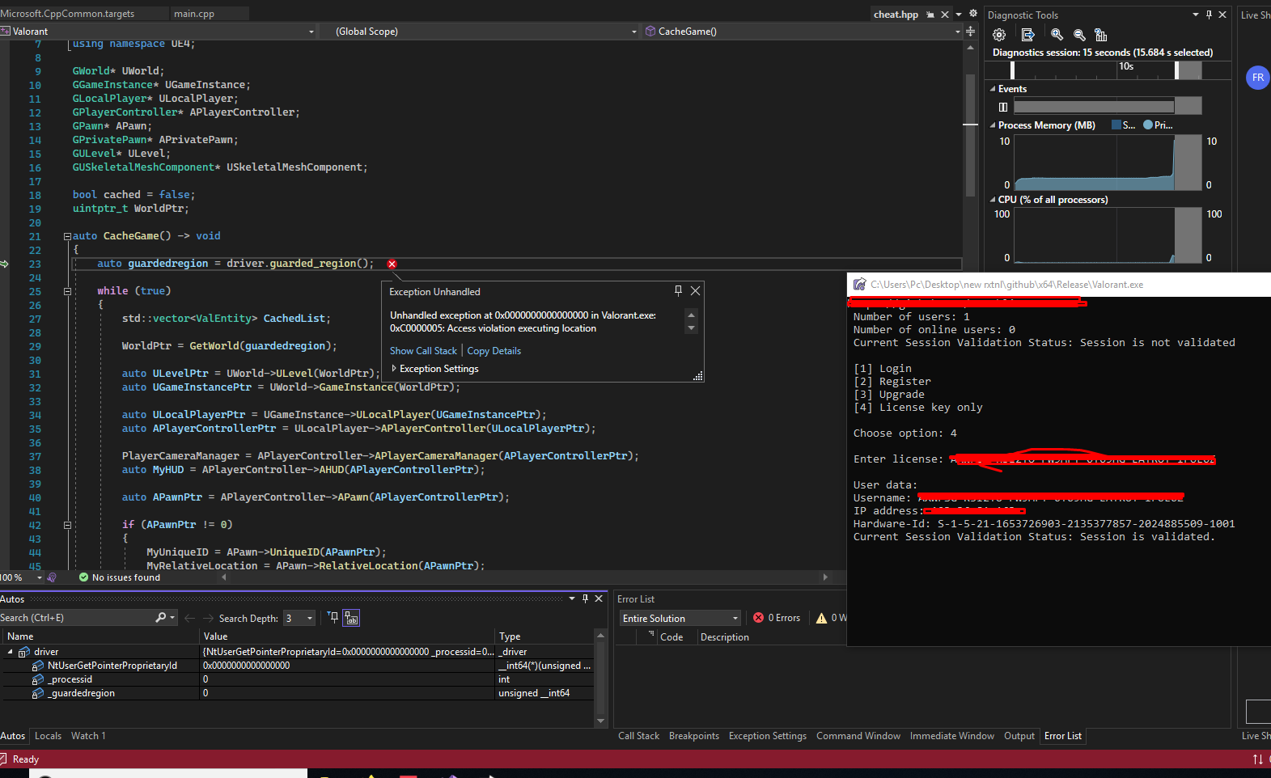Switch to the Breakpoints tab
Screen dimensions: 1271x778
[694, 736]
